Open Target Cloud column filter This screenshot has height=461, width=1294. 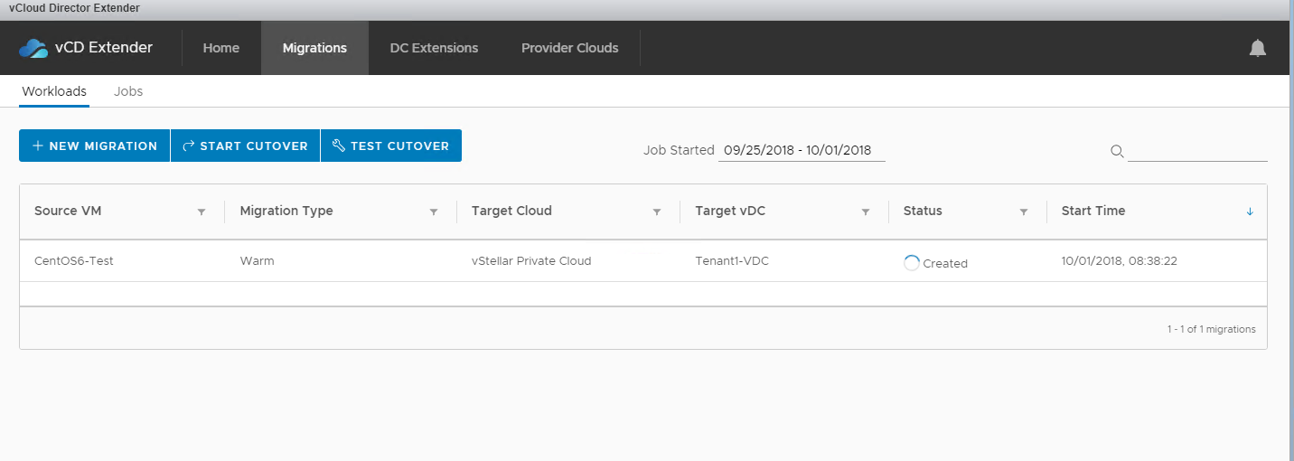(657, 212)
